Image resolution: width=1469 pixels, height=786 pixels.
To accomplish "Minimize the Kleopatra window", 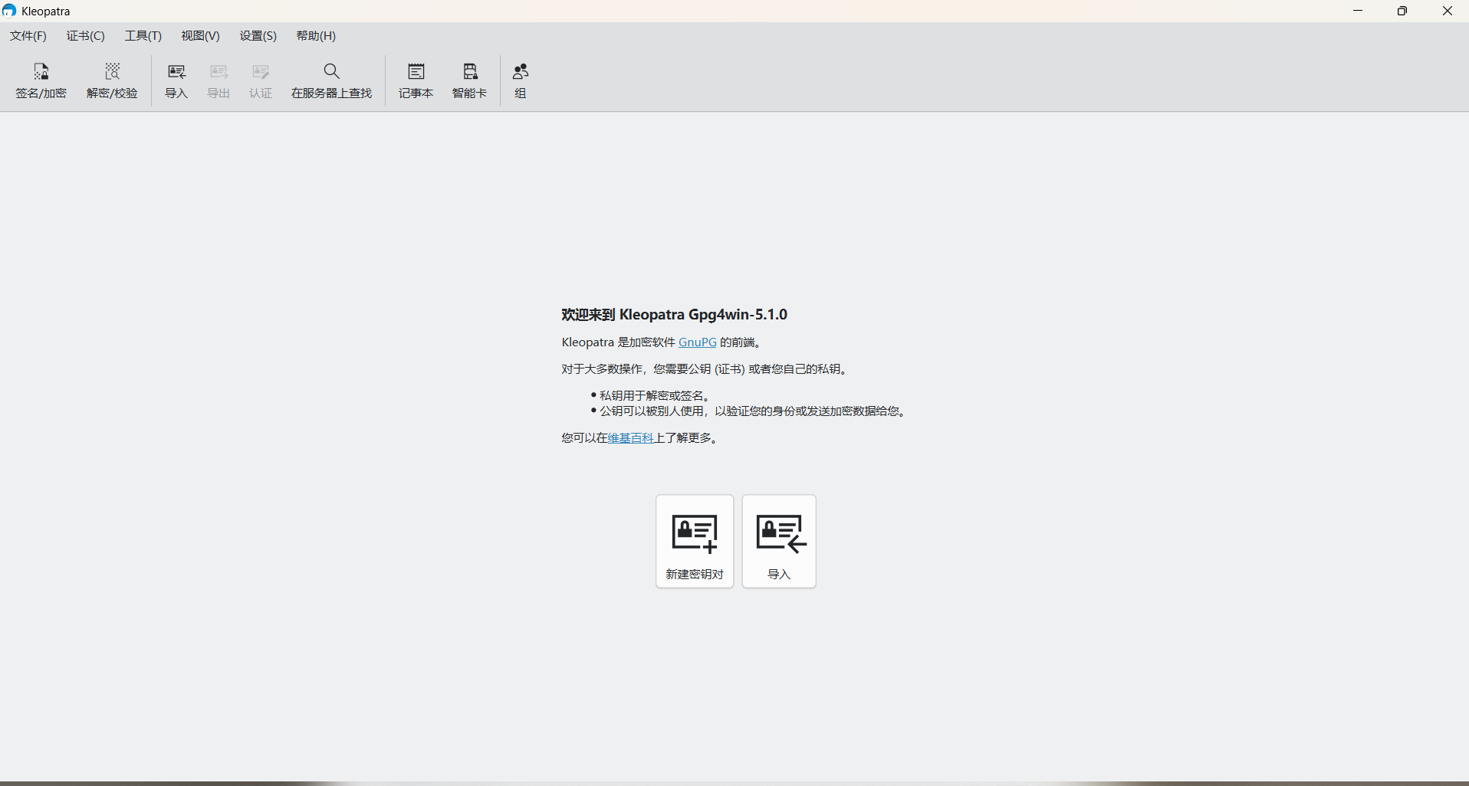I will click(x=1358, y=11).
